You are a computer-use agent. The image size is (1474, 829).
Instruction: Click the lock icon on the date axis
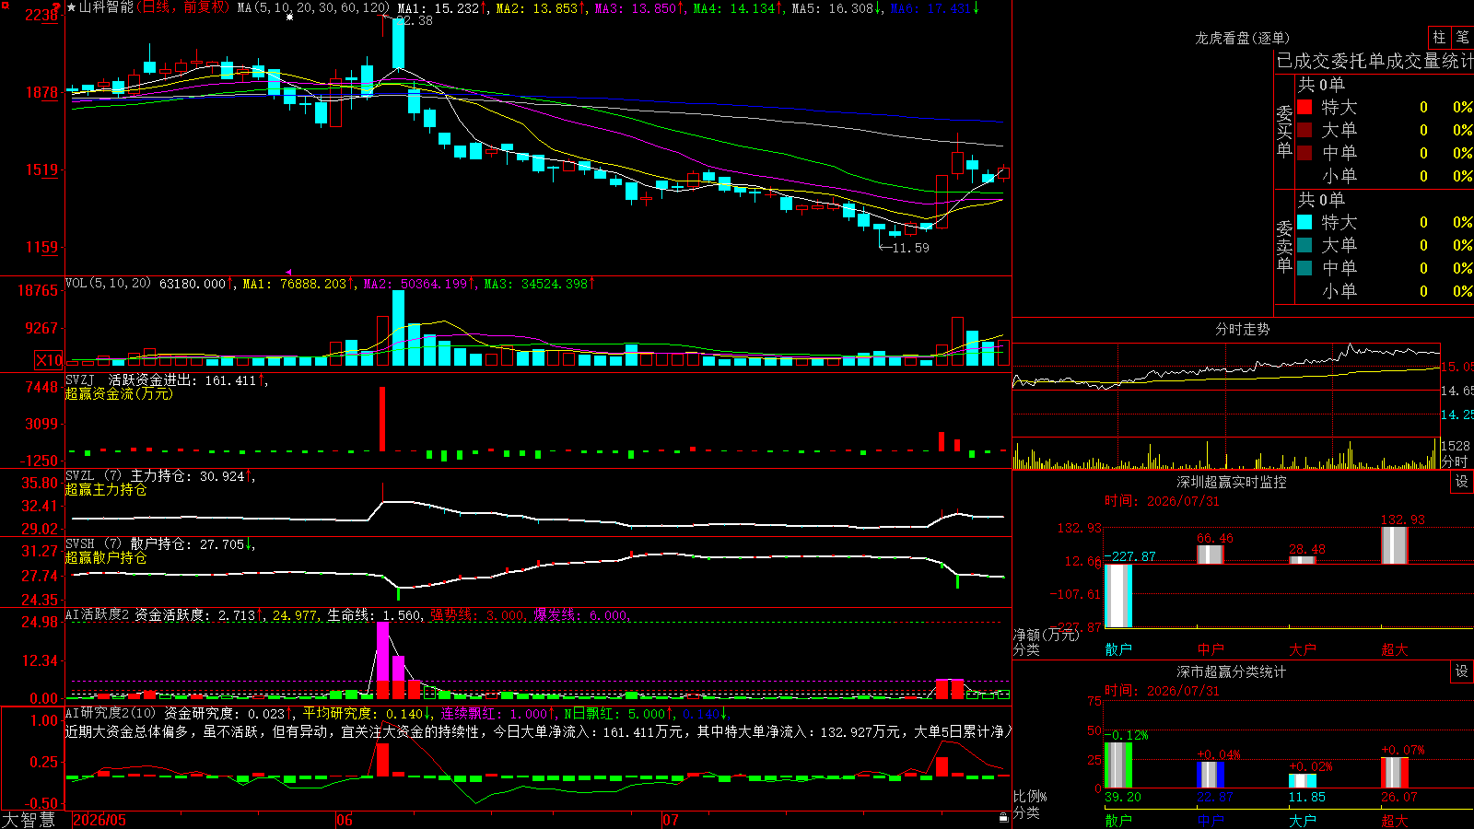point(1003,817)
